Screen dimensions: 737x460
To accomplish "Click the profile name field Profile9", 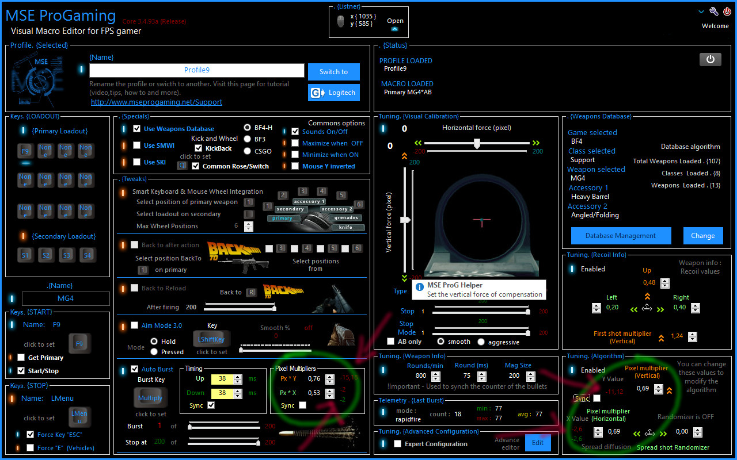I will point(196,70).
